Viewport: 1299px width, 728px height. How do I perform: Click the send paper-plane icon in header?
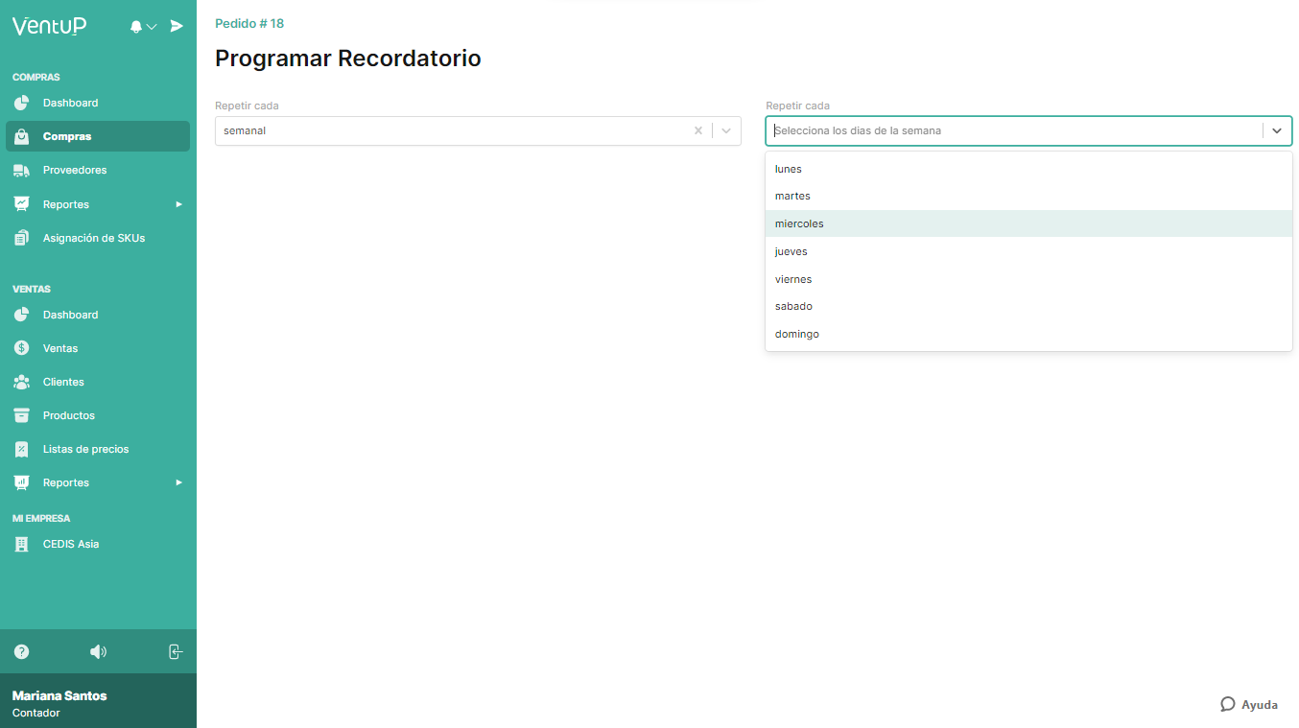[177, 26]
